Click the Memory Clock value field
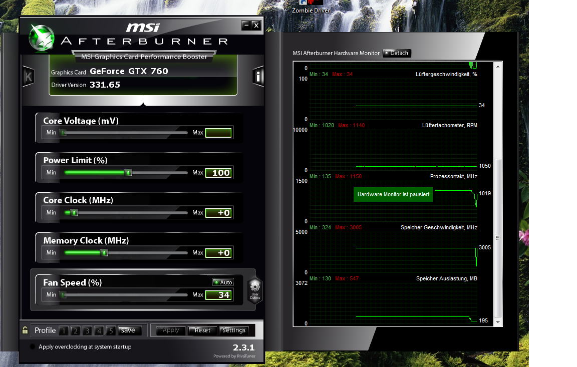Screen dimensions: 577x367 [218, 253]
